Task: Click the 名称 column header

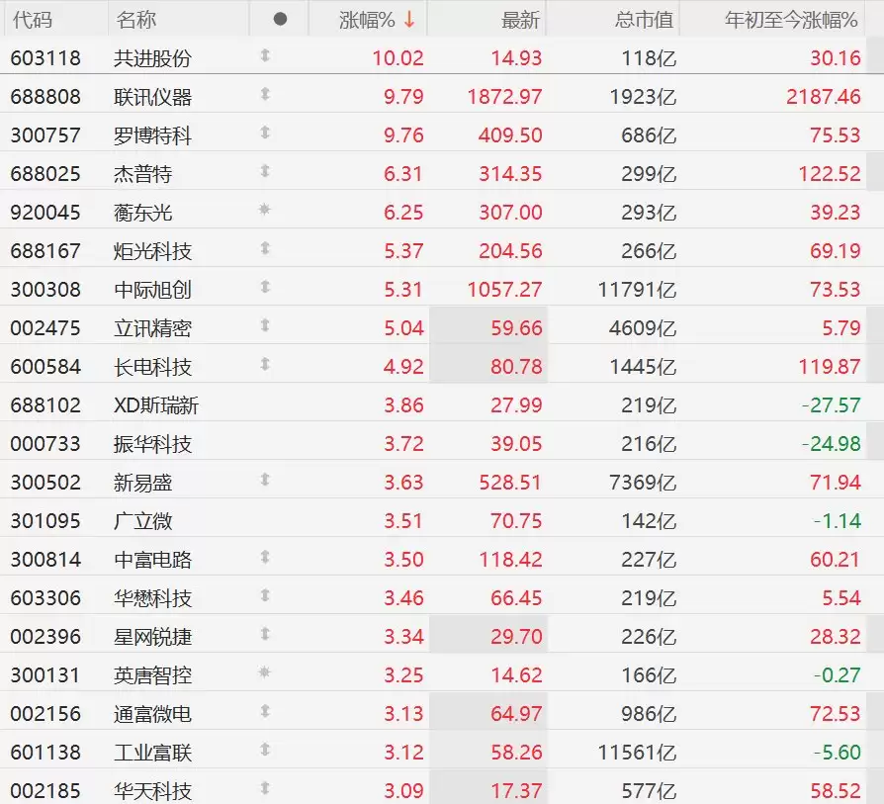Action: (x=135, y=20)
